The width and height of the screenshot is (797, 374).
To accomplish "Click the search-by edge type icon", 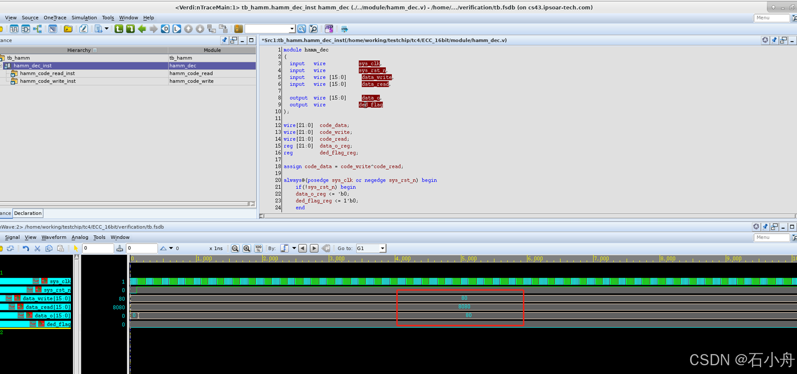I will pos(285,249).
